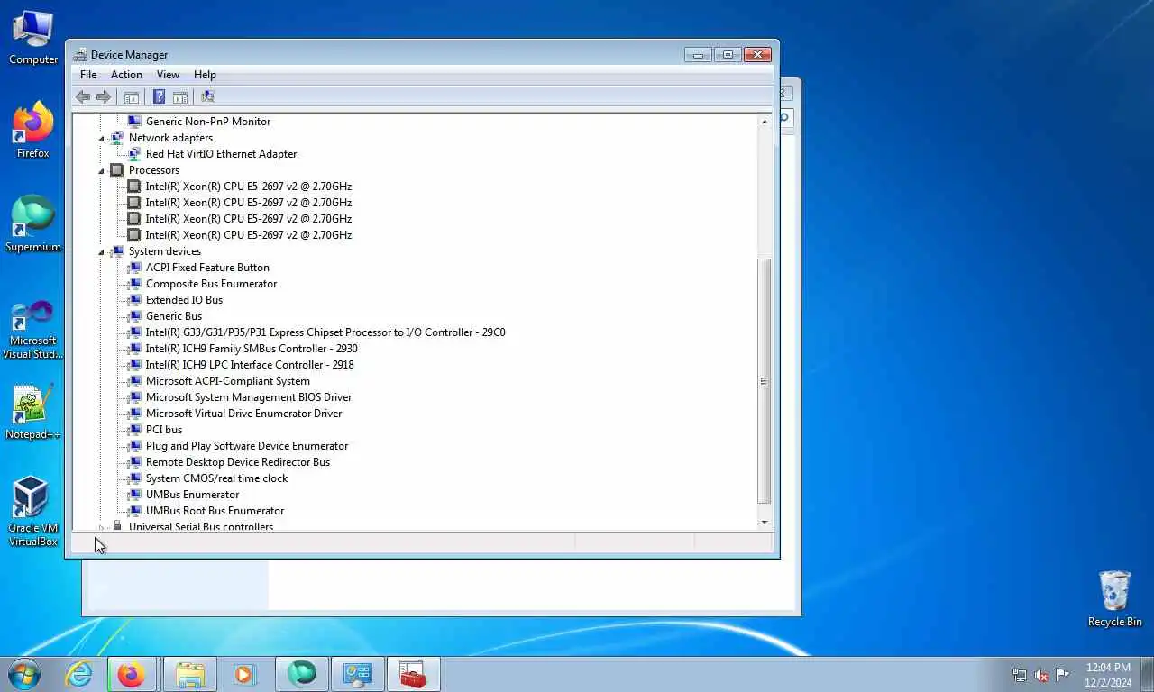Image resolution: width=1154 pixels, height=692 pixels.
Task: Click the Forward arrow in Device Manager toolbar
Action: pos(104,96)
